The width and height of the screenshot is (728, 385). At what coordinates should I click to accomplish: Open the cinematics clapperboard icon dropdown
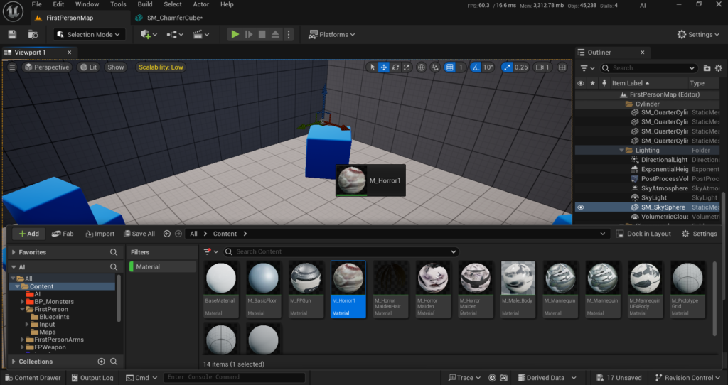click(x=201, y=34)
